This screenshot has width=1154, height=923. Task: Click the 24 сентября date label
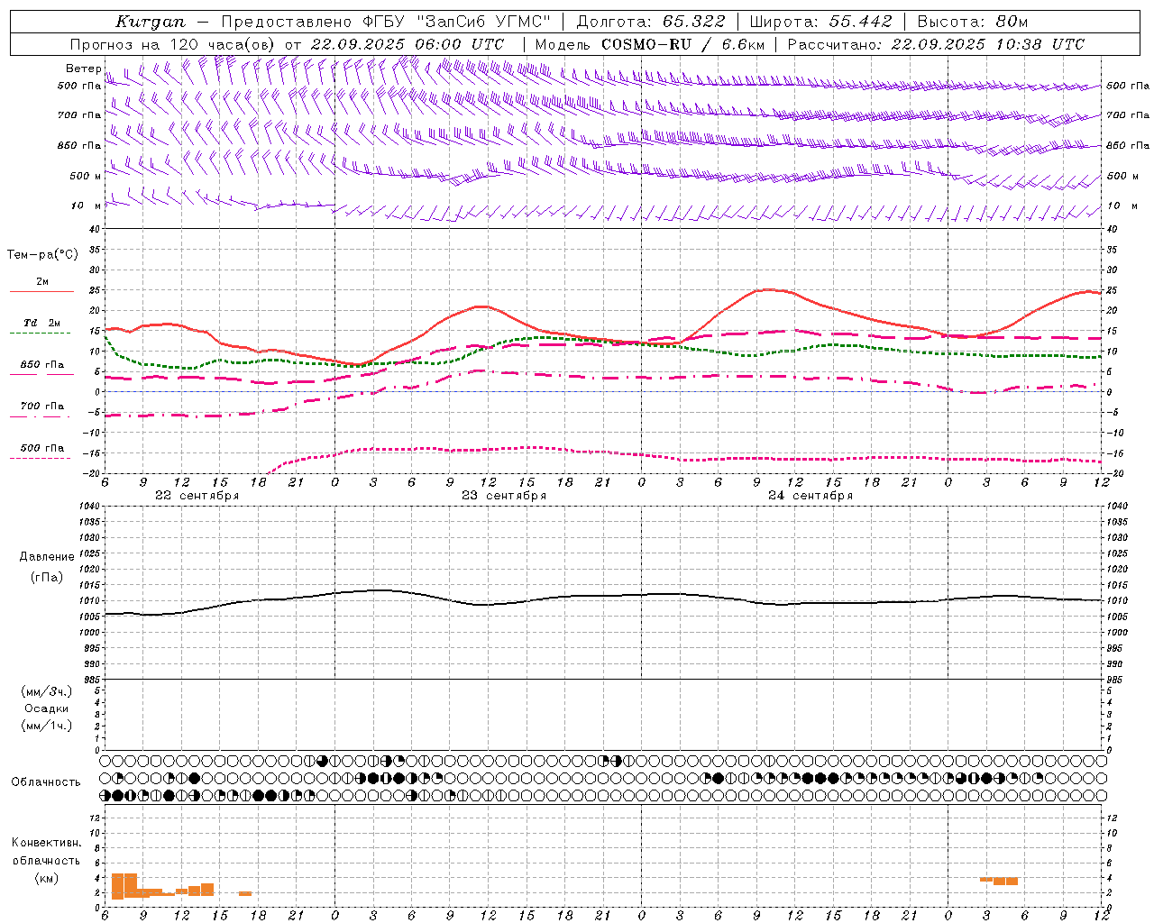point(810,496)
